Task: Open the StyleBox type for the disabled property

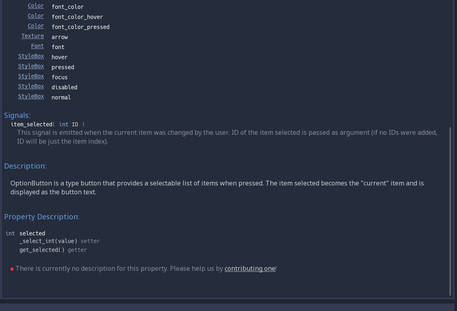Action: click(31, 86)
